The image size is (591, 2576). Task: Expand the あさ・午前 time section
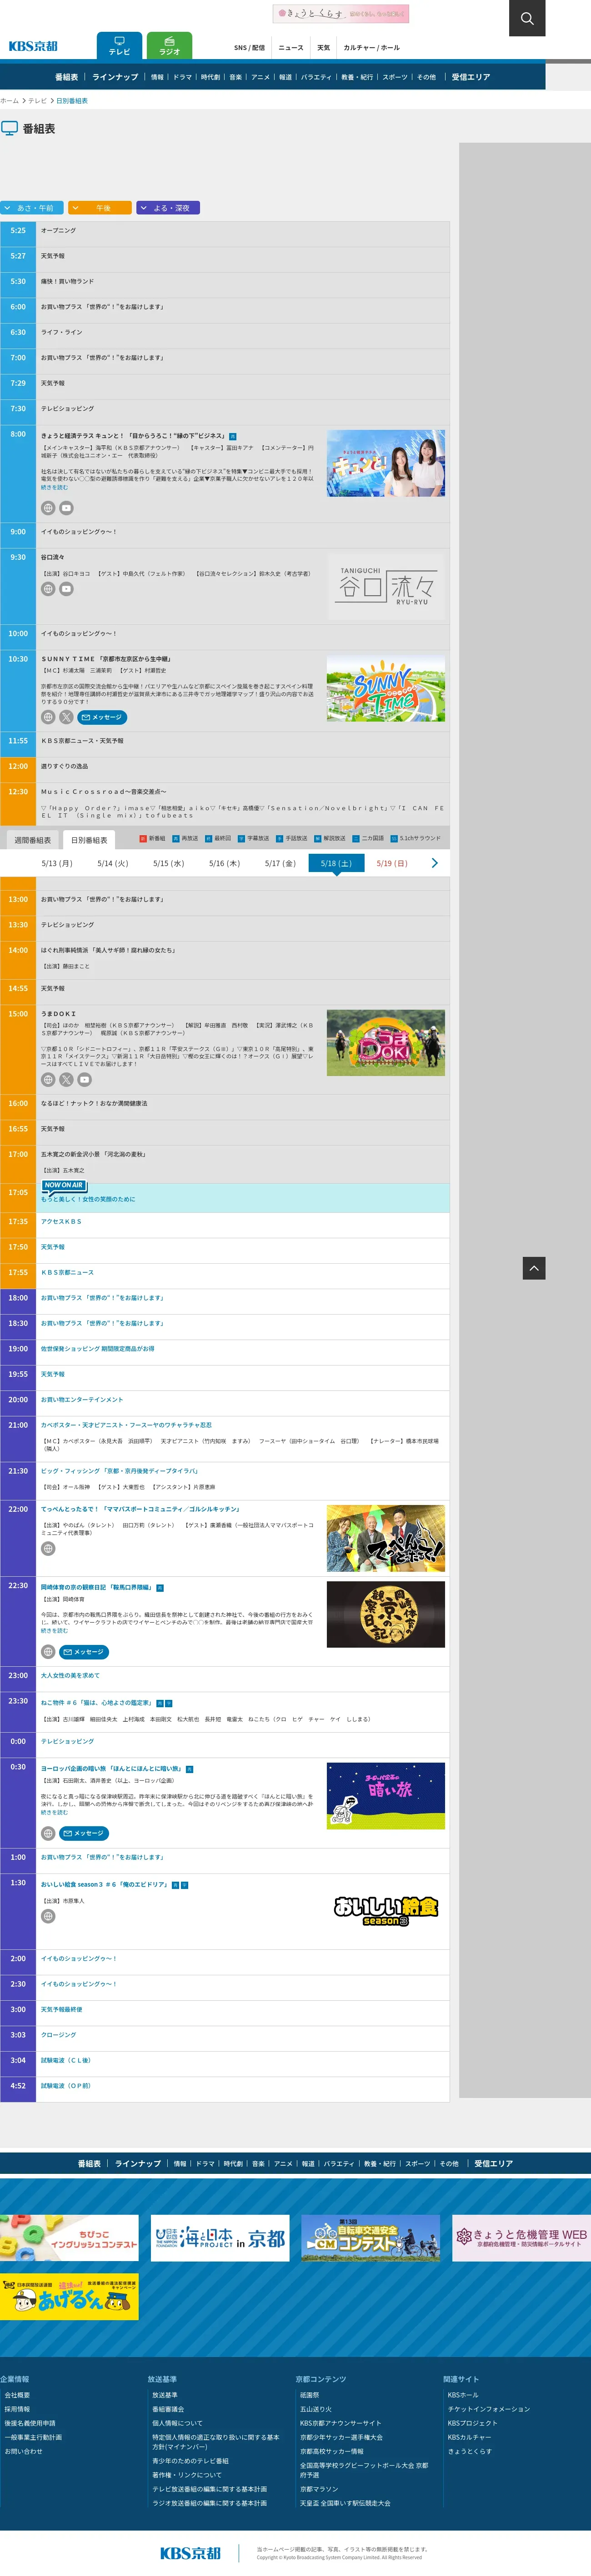[x=32, y=208]
